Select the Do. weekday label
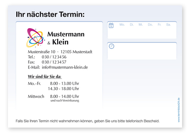 click(150, 24)
